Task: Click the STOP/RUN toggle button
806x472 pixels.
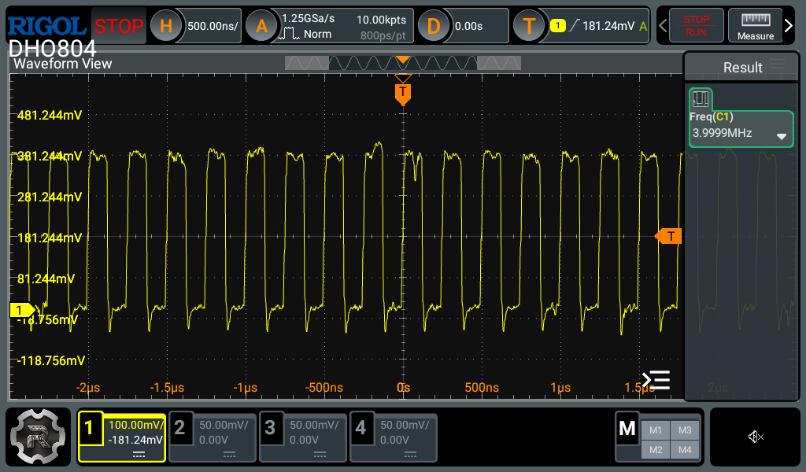Action: pos(696,26)
